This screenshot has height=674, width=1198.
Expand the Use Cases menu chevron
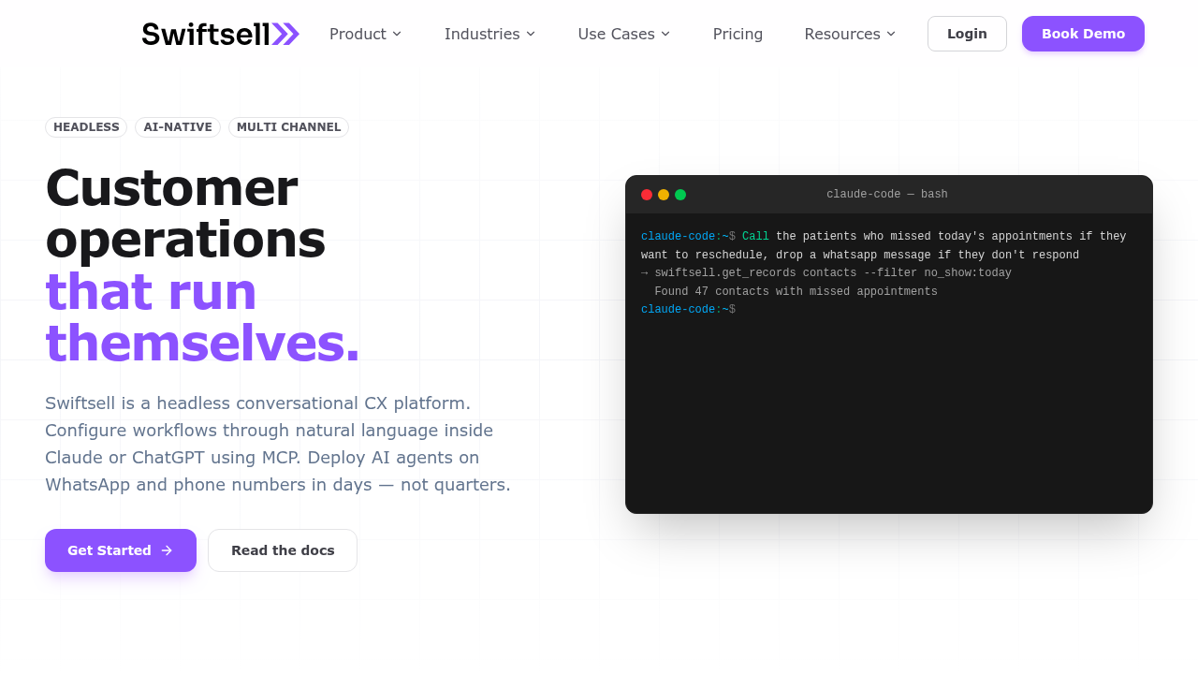pos(665,34)
